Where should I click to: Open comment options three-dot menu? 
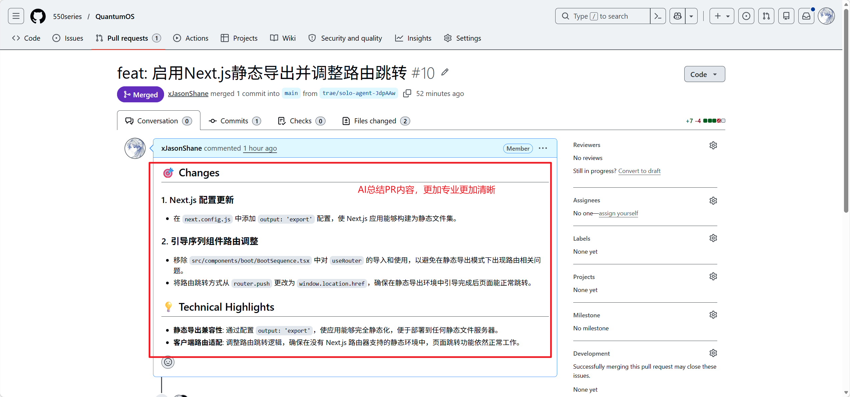click(543, 148)
